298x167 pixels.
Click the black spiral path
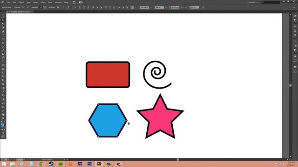[157, 75]
